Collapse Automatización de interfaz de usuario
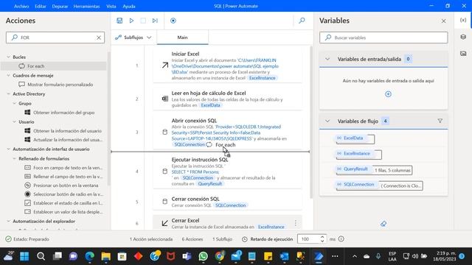 (x=8, y=149)
